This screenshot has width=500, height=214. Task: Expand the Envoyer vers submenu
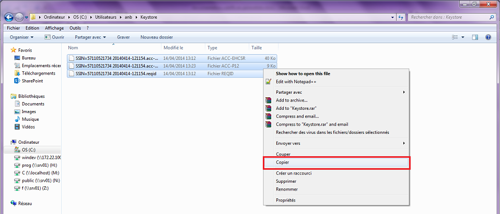click(336, 143)
